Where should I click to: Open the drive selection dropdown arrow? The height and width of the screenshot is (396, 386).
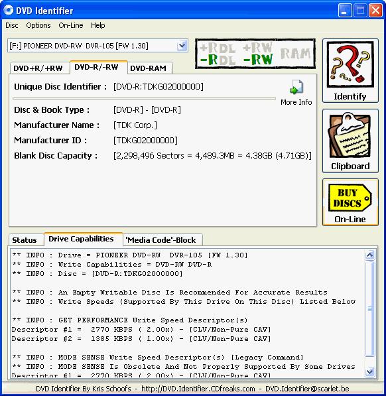pyautogui.click(x=182, y=46)
